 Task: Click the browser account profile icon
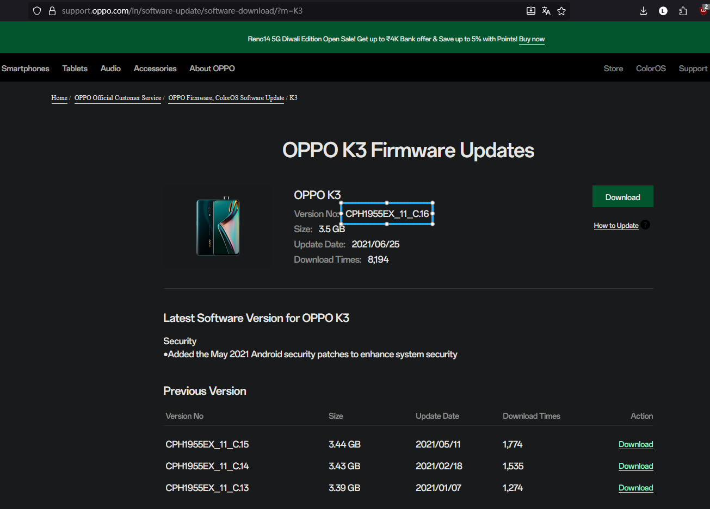pyautogui.click(x=663, y=11)
